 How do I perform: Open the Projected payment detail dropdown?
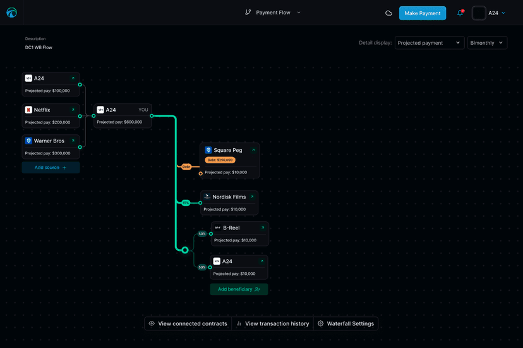pyautogui.click(x=430, y=43)
